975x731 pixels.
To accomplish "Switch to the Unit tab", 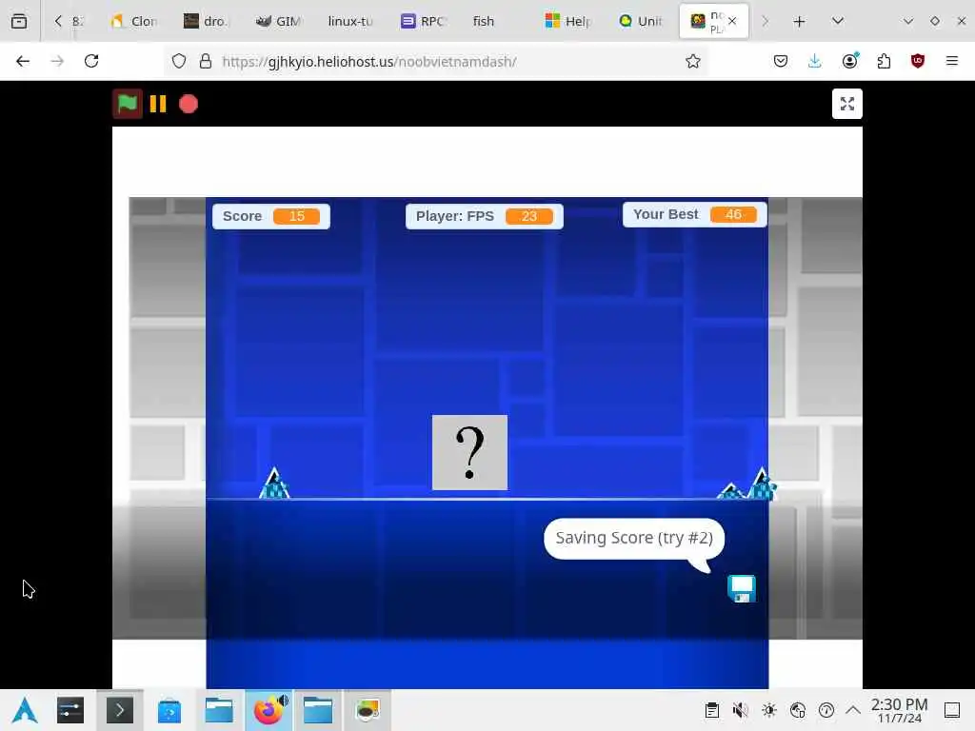I will 641,21.
